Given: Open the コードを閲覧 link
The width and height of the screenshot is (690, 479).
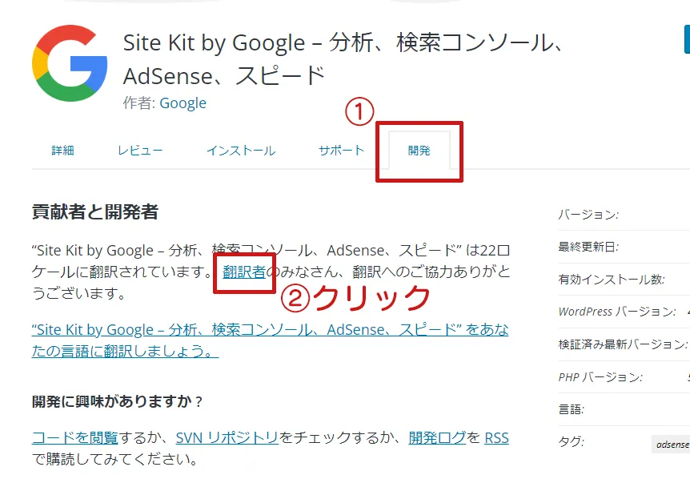Looking at the screenshot, I should coord(74,437).
